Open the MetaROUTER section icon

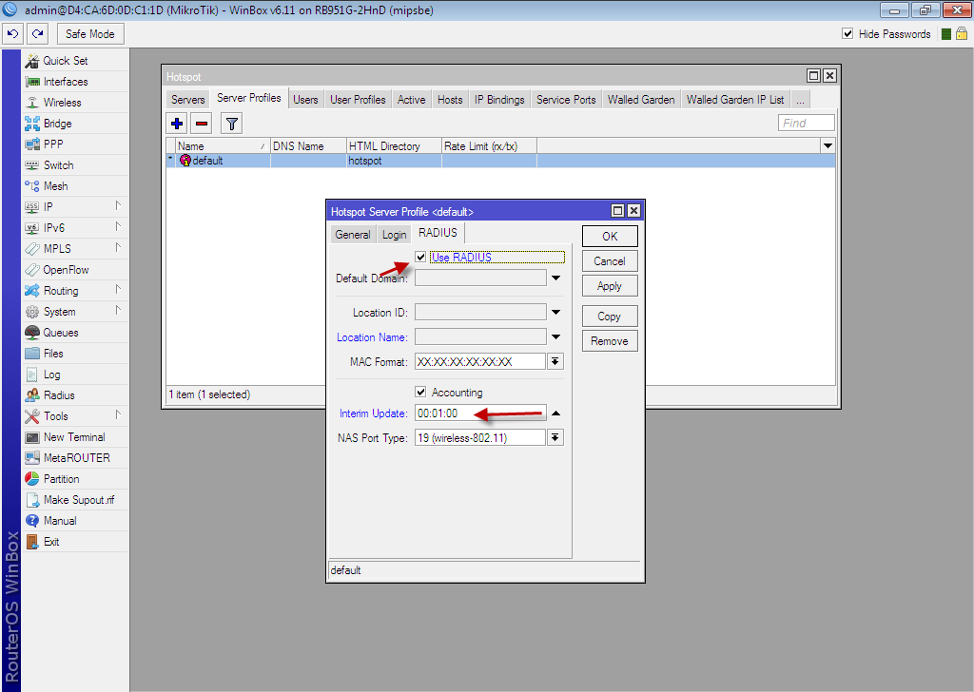pyautogui.click(x=32, y=458)
